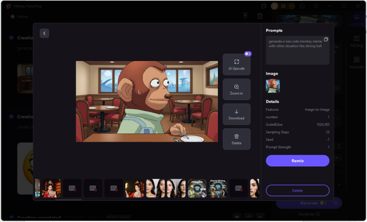Select the second two-women faces thumbnail
The image size is (367, 222).
tap(176, 188)
